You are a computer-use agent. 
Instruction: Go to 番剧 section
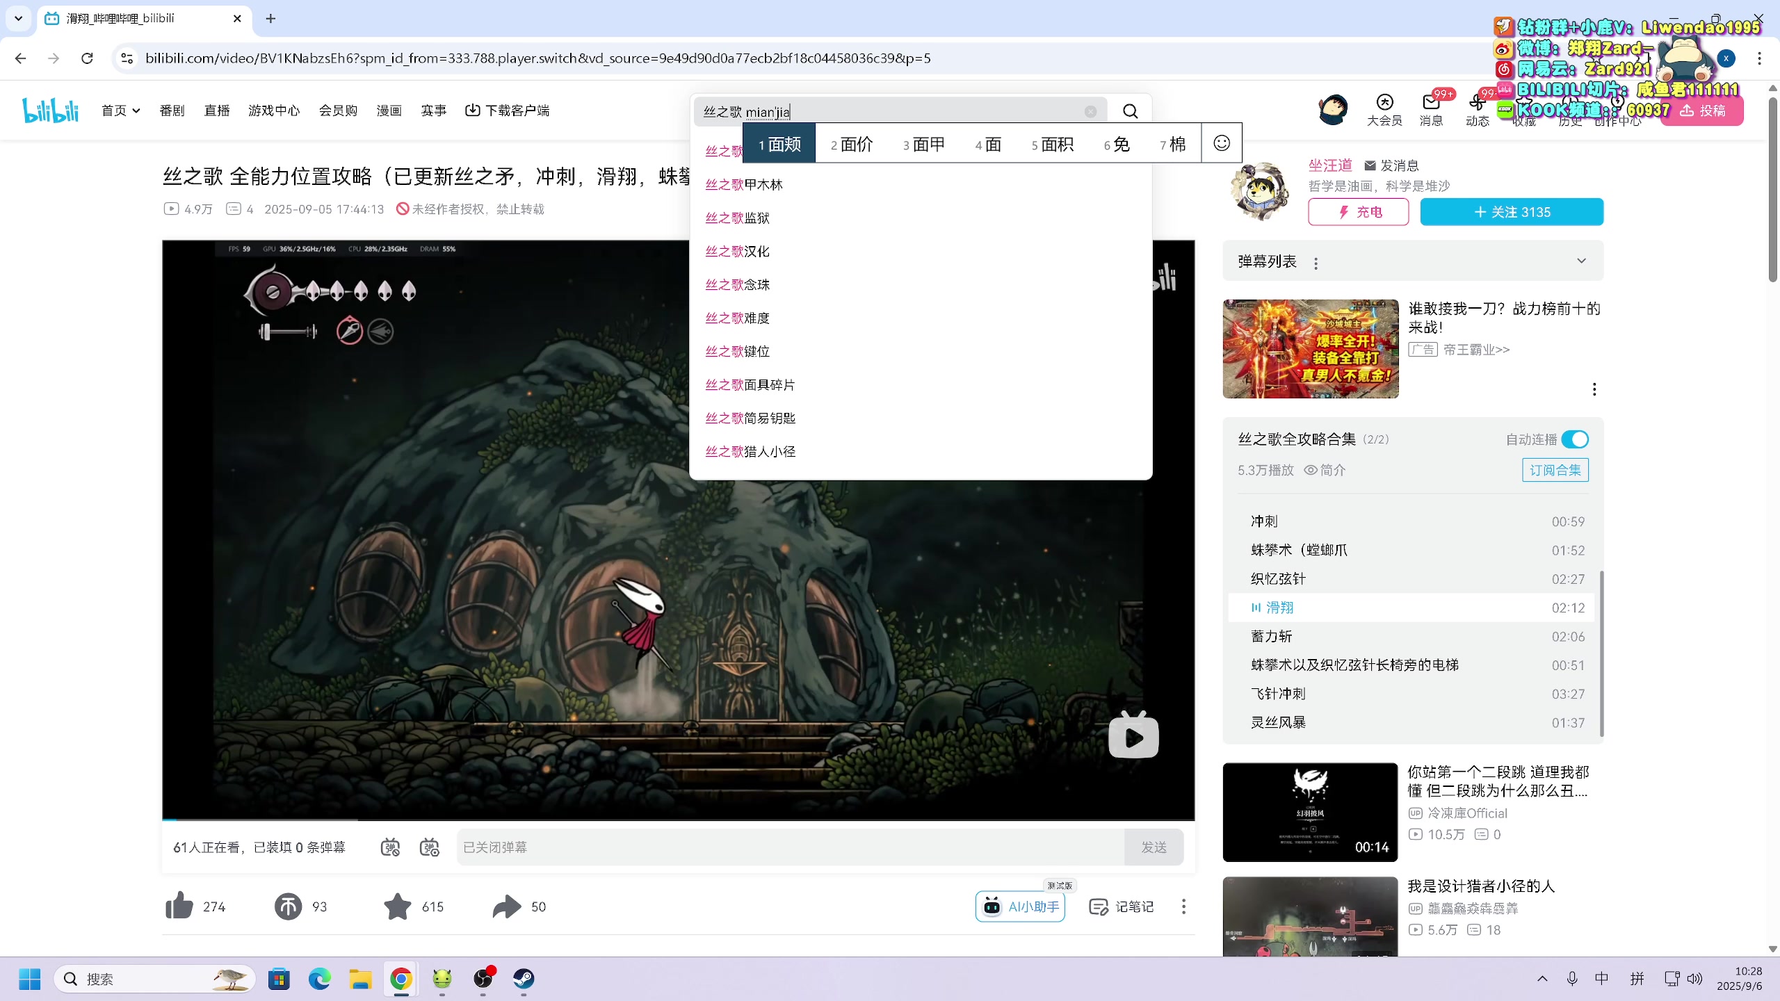click(172, 110)
